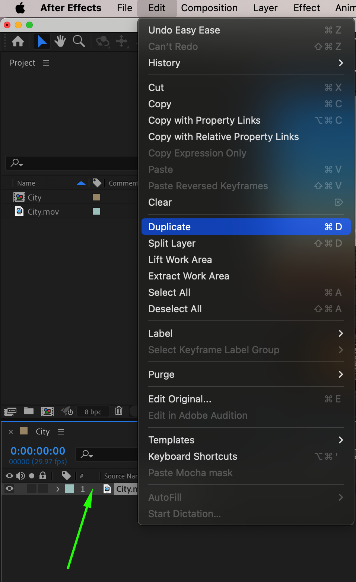The width and height of the screenshot is (356, 582).
Task: Click the interpret footage icon
Action: pyautogui.click(x=10, y=411)
